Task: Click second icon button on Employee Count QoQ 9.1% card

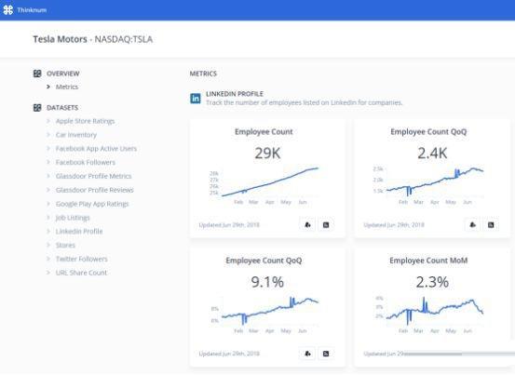Action: tap(326, 354)
